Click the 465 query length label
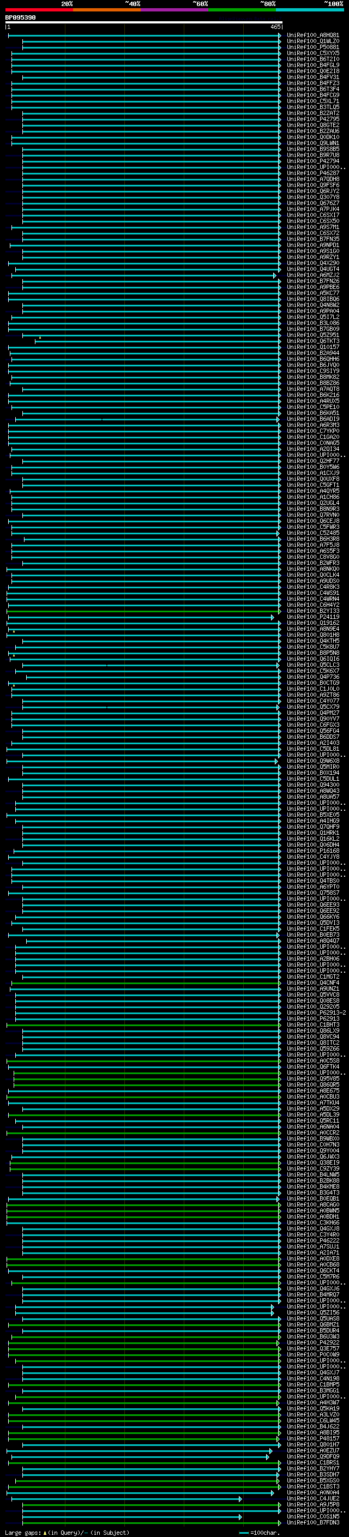 (275, 27)
